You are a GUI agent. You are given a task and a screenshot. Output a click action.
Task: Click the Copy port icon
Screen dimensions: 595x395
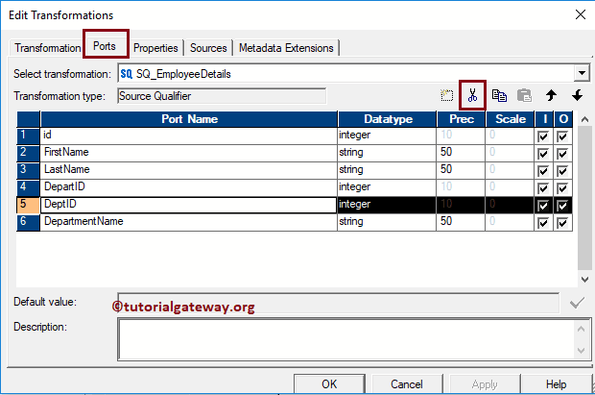click(499, 95)
